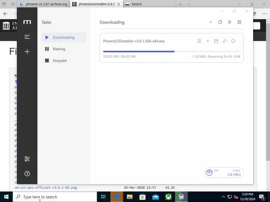Viewport: 270px width, 202px height.
Task: Open Motrix preferences sliders icon
Action: click(x=27, y=159)
